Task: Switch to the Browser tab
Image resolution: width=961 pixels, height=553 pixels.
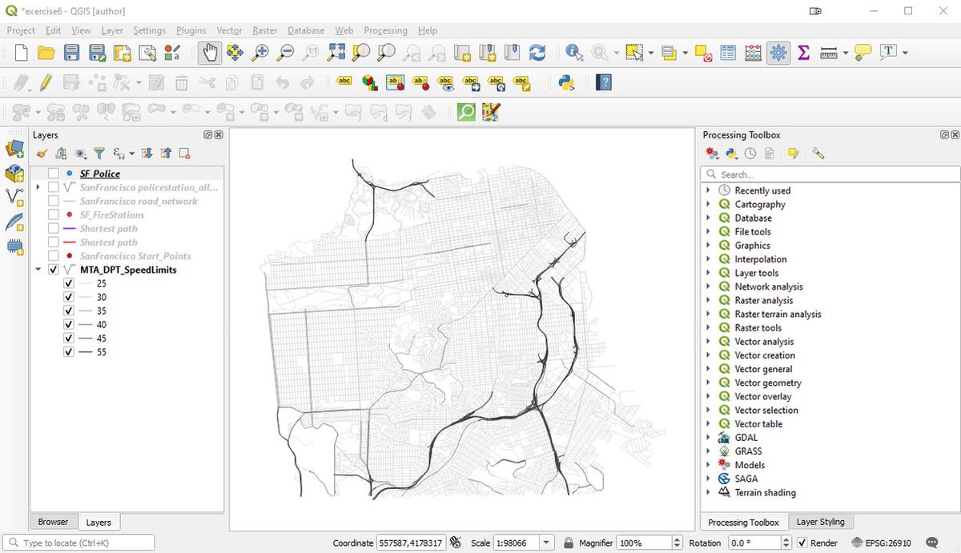Action: [x=53, y=522]
